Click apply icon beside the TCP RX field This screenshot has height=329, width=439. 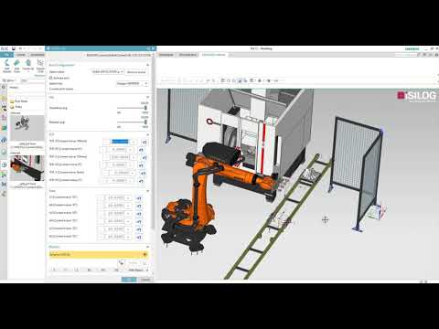[141, 150]
